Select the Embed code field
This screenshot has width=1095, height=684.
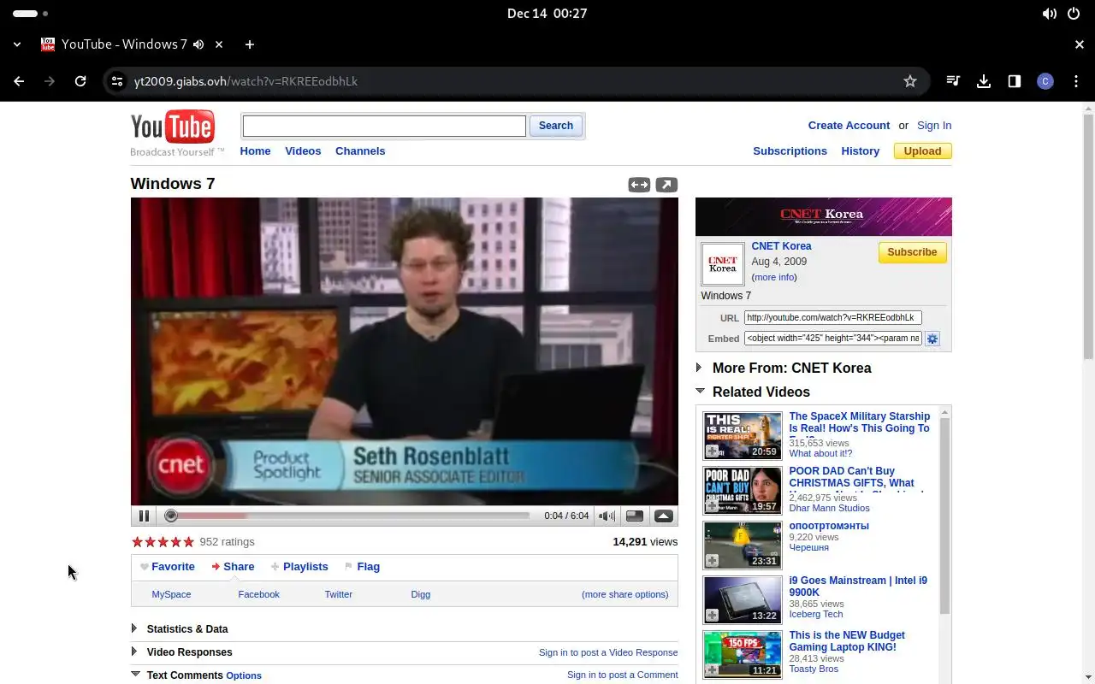832,339
